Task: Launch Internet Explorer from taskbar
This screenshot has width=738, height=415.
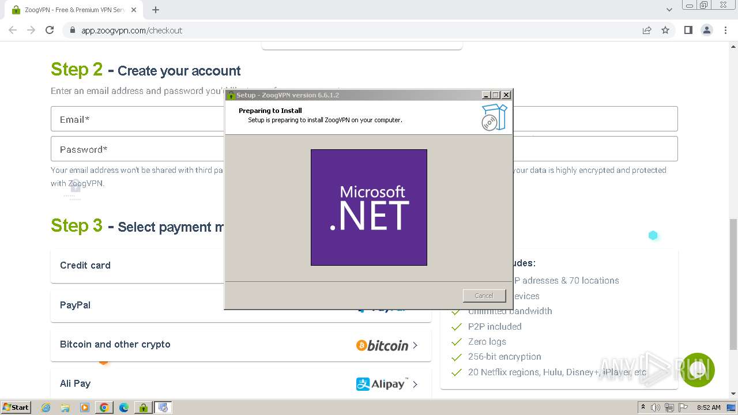Action: tap(46, 408)
